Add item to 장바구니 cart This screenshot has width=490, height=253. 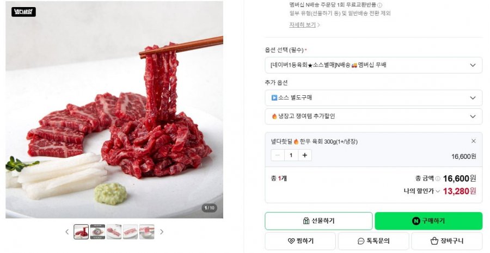[x=447, y=241]
